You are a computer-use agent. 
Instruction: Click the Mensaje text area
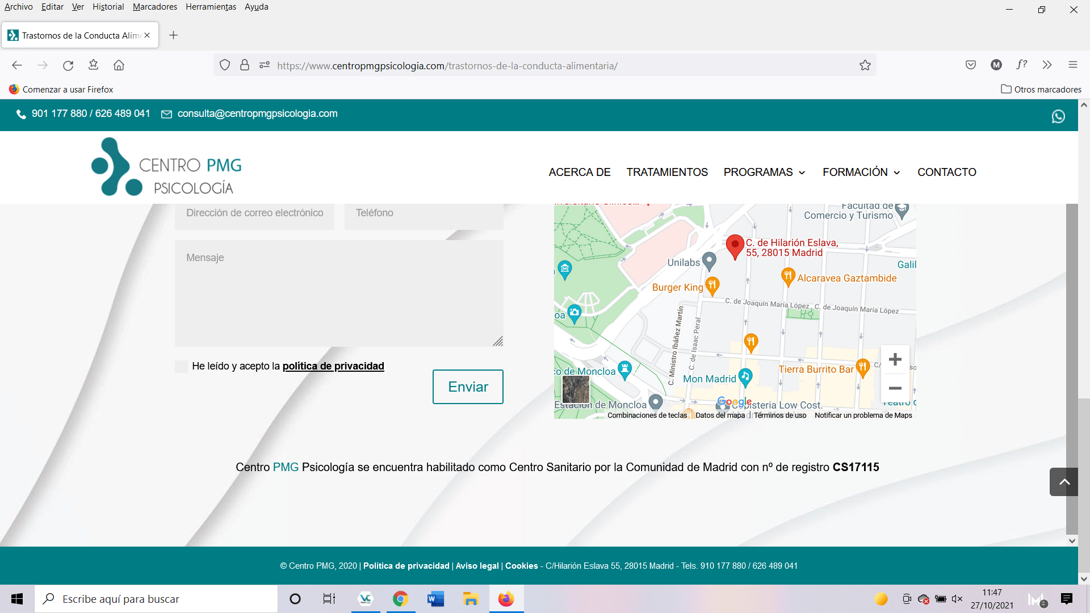(x=339, y=293)
